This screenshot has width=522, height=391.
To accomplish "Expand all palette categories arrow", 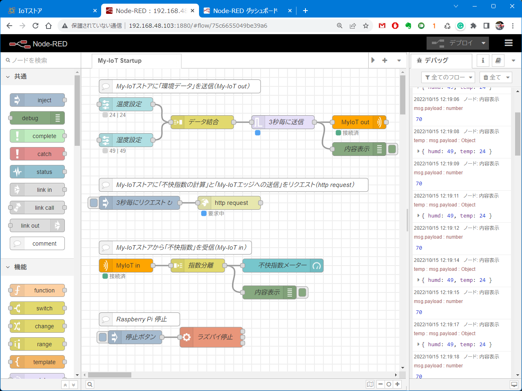I will tap(73, 384).
